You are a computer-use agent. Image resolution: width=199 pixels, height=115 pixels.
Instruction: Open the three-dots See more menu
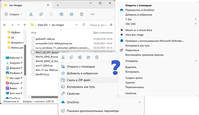pyautogui.click(x=92, y=14)
